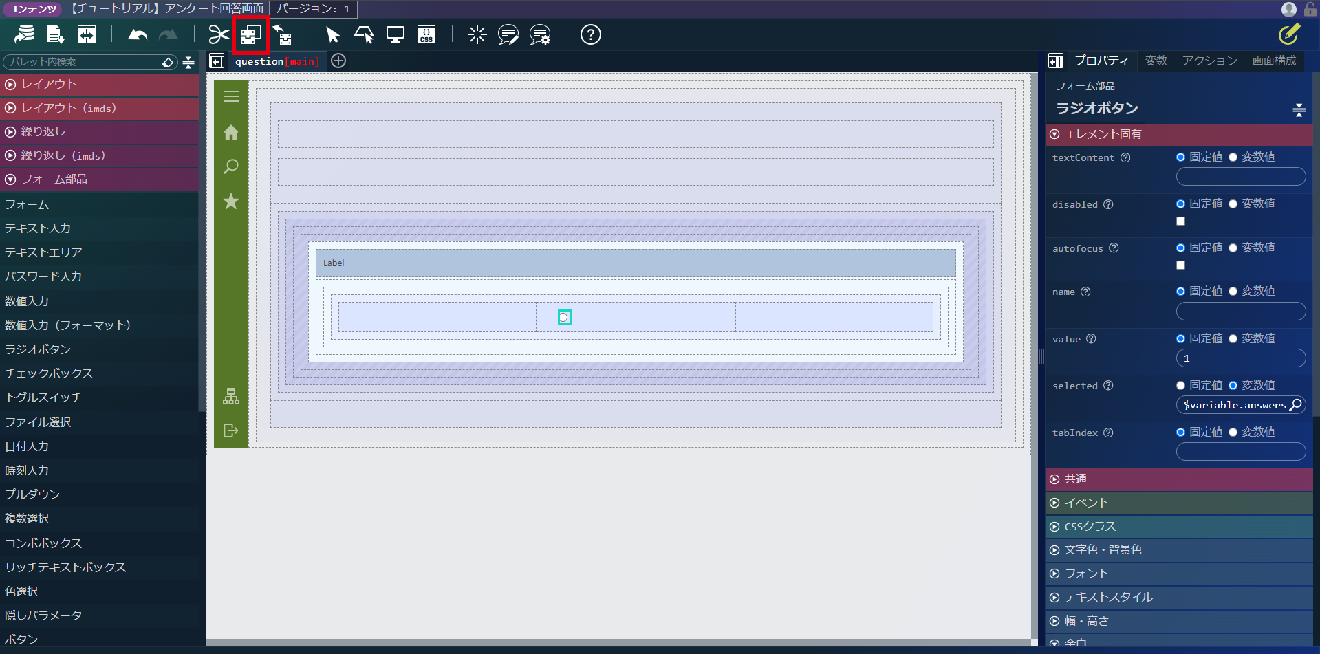Switch to the 画面構成 tab

click(x=1274, y=61)
